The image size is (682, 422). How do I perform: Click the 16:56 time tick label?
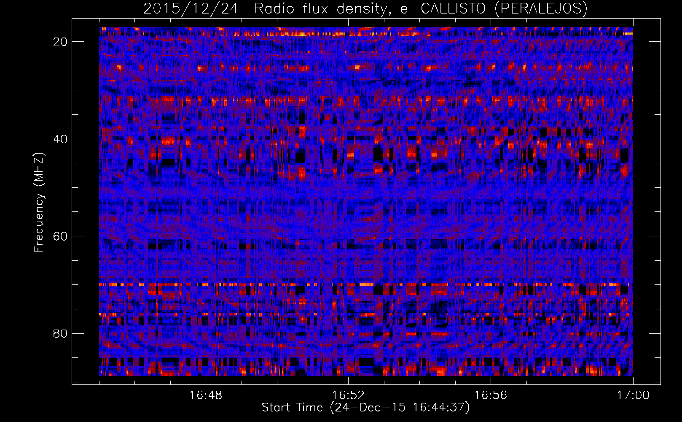click(x=491, y=395)
